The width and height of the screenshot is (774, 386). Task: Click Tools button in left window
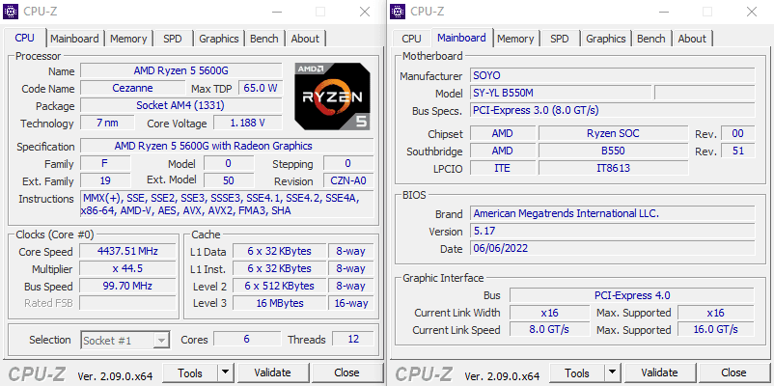[x=190, y=372]
